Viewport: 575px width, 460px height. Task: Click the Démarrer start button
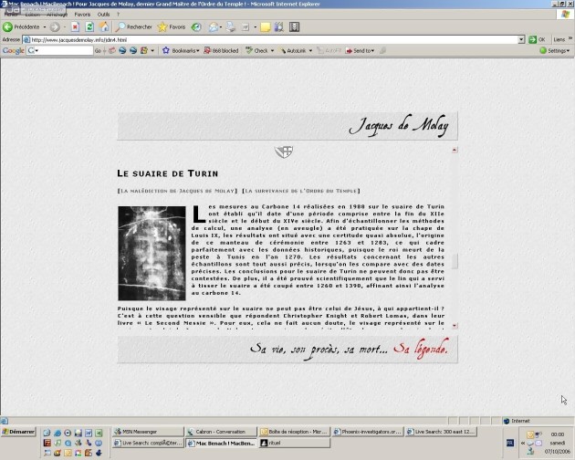(x=18, y=432)
